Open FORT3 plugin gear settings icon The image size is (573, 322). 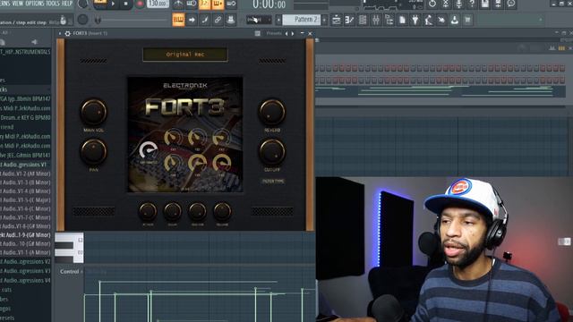point(68,33)
